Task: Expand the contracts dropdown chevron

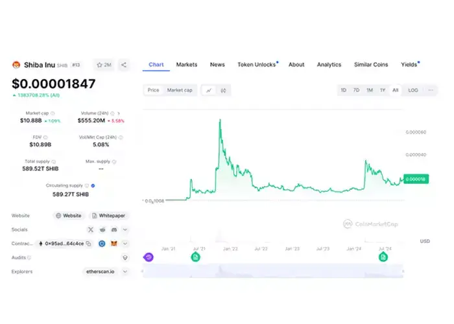Action: point(125,244)
